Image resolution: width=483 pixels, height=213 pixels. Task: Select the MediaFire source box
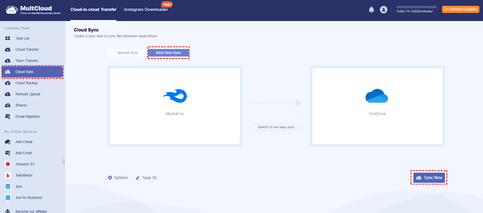175,106
